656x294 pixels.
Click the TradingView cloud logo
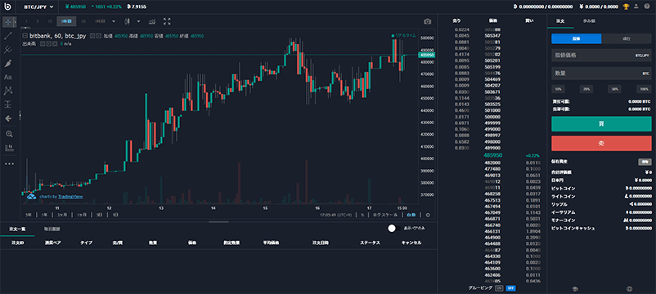click(x=31, y=196)
